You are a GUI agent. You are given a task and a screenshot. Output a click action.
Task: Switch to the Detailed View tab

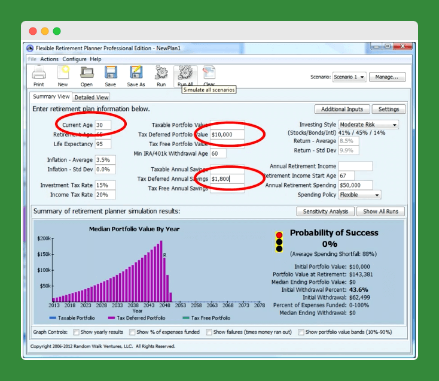point(92,97)
